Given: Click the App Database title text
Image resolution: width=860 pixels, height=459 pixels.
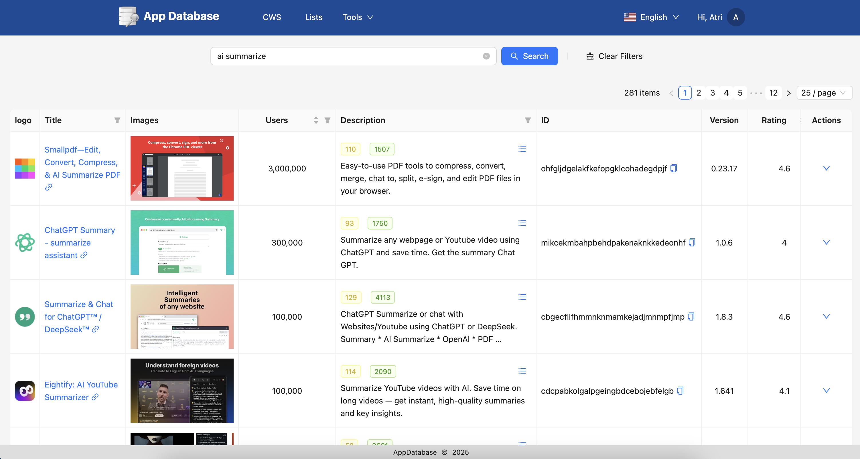Looking at the screenshot, I should click(x=181, y=16).
